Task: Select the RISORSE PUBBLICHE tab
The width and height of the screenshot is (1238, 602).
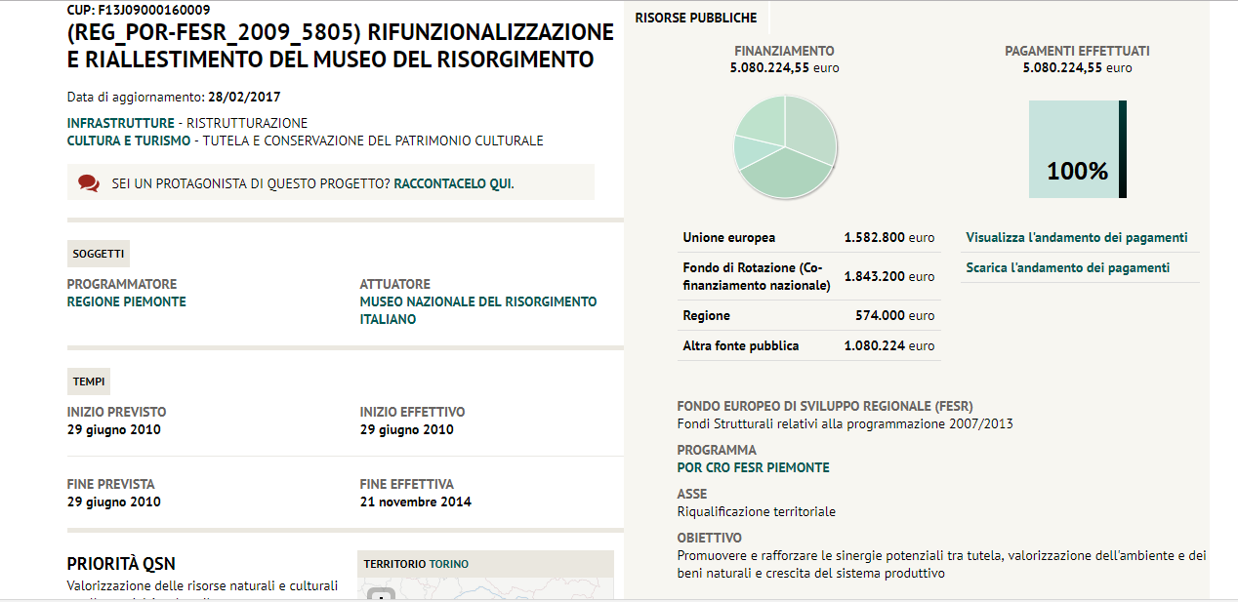Action: (x=696, y=18)
